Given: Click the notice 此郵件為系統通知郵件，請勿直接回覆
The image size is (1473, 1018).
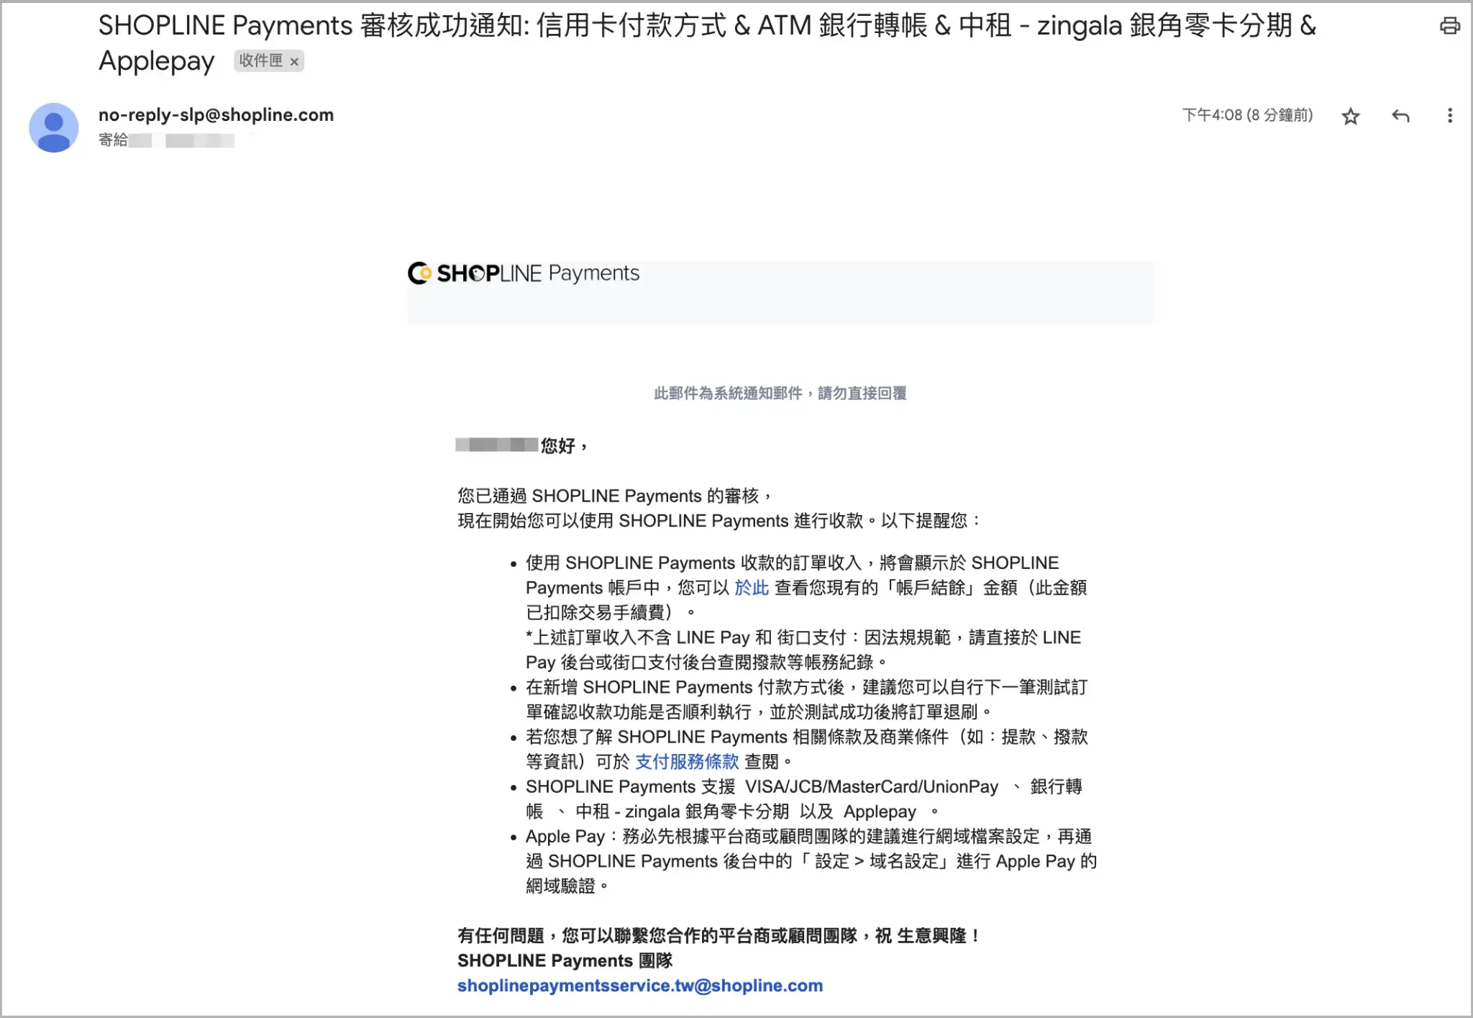Looking at the screenshot, I should point(780,393).
